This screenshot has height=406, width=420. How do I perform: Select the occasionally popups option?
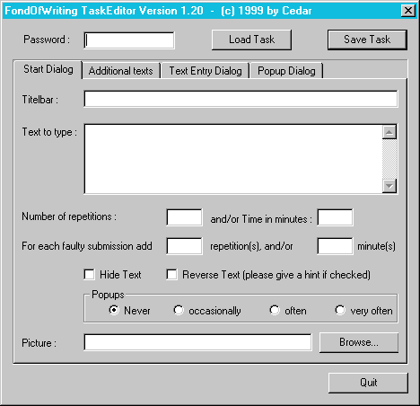pyautogui.click(x=179, y=310)
